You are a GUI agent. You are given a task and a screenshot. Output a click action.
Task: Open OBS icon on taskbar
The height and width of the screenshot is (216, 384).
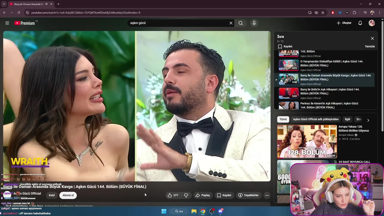click(x=212, y=211)
